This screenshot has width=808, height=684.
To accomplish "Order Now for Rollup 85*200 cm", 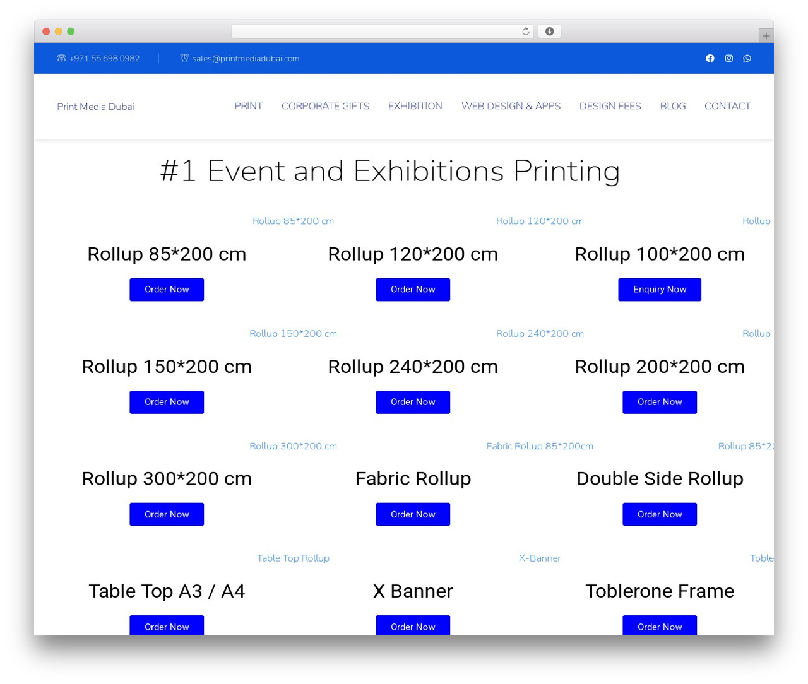I will click(x=167, y=290).
